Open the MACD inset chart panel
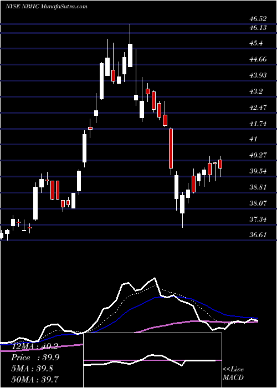The image size is (277, 388). click(x=152, y=360)
